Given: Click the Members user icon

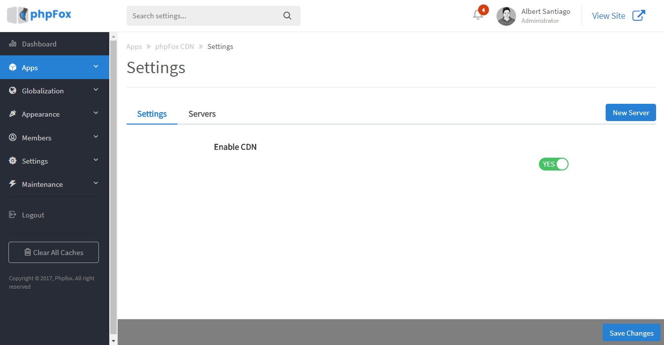Looking at the screenshot, I should [x=13, y=137].
